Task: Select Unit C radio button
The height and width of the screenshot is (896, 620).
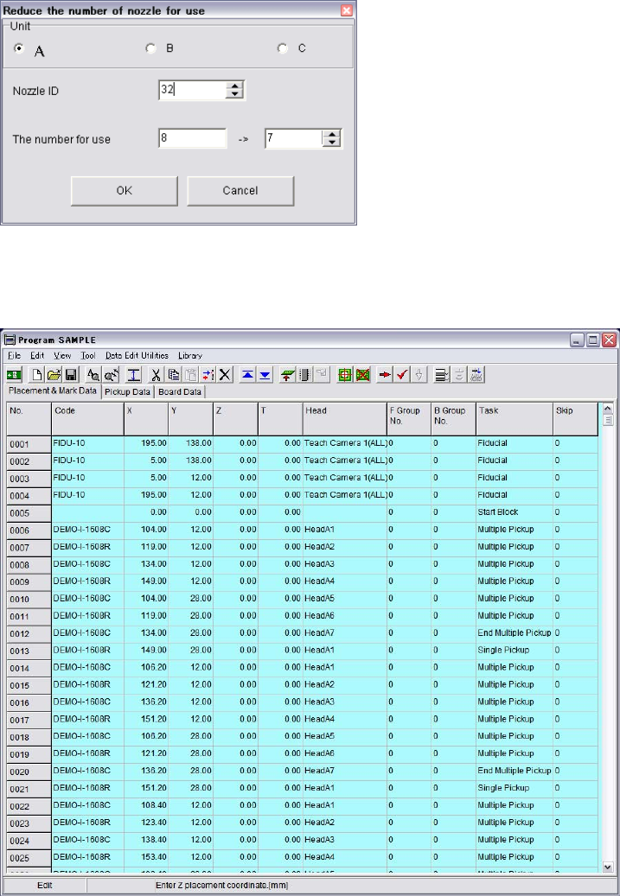Action: point(282,49)
